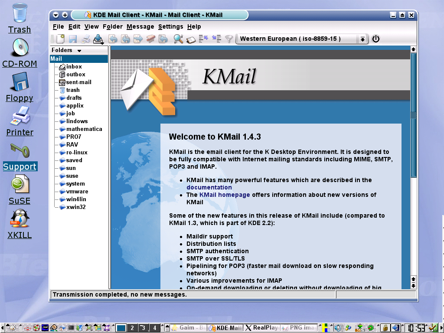Open the Settings menu

[x=170, y=26]
